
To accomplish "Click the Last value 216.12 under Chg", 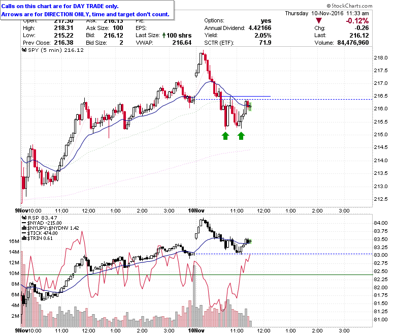I will point(359,35).
